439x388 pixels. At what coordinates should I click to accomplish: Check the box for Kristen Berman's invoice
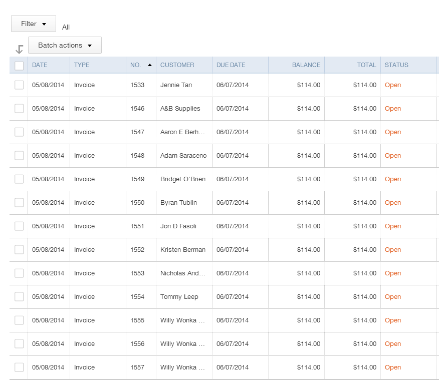click(x=19, y=249)
